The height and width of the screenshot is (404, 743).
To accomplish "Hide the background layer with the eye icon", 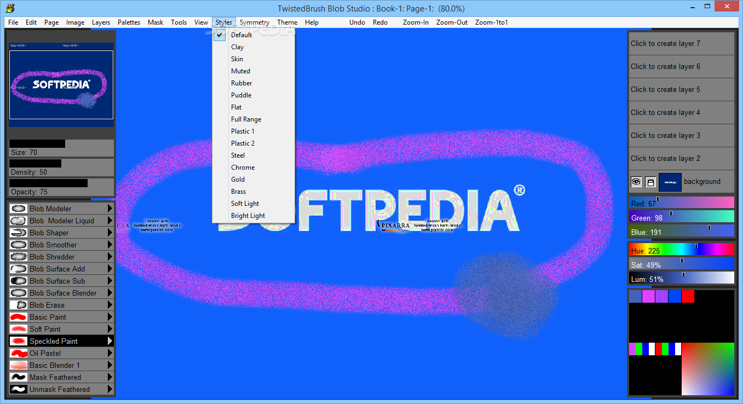I will point(636,182).
